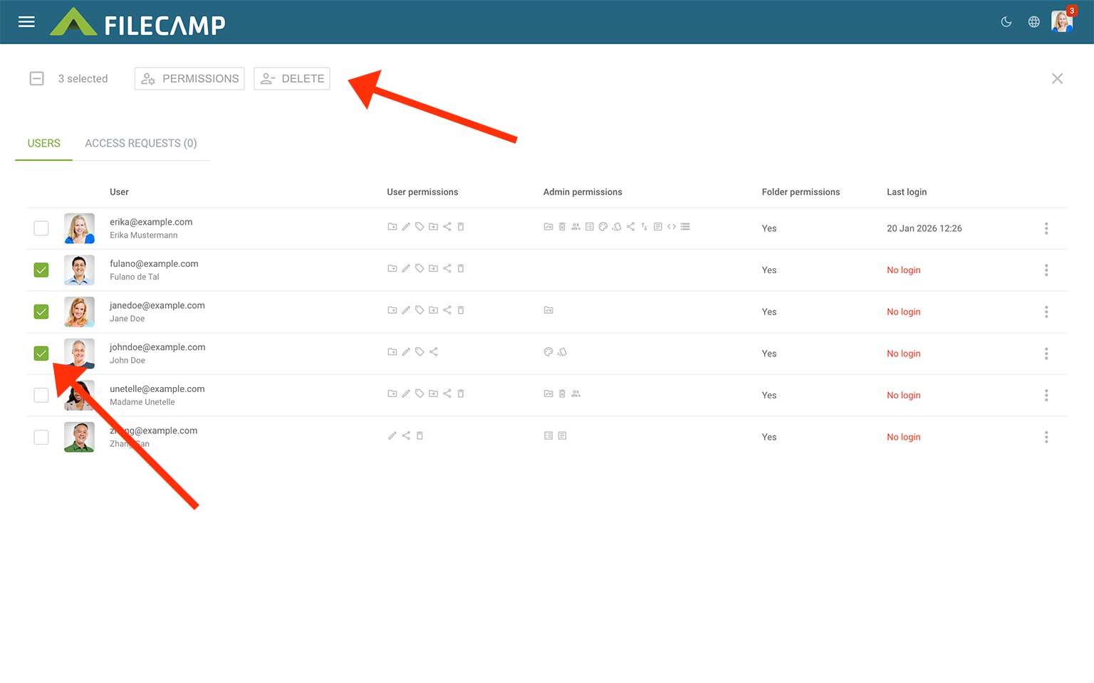Deselect all via the 3 selected checkbox

pos(37,79)
